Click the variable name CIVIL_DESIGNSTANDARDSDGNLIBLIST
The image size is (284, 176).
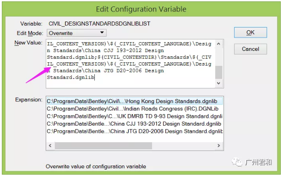99,23
